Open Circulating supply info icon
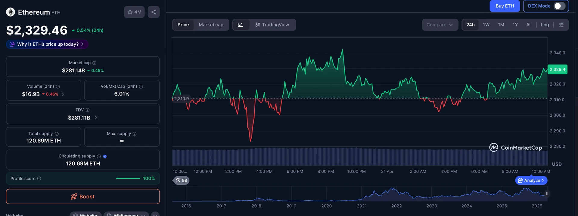 [99, 156]
